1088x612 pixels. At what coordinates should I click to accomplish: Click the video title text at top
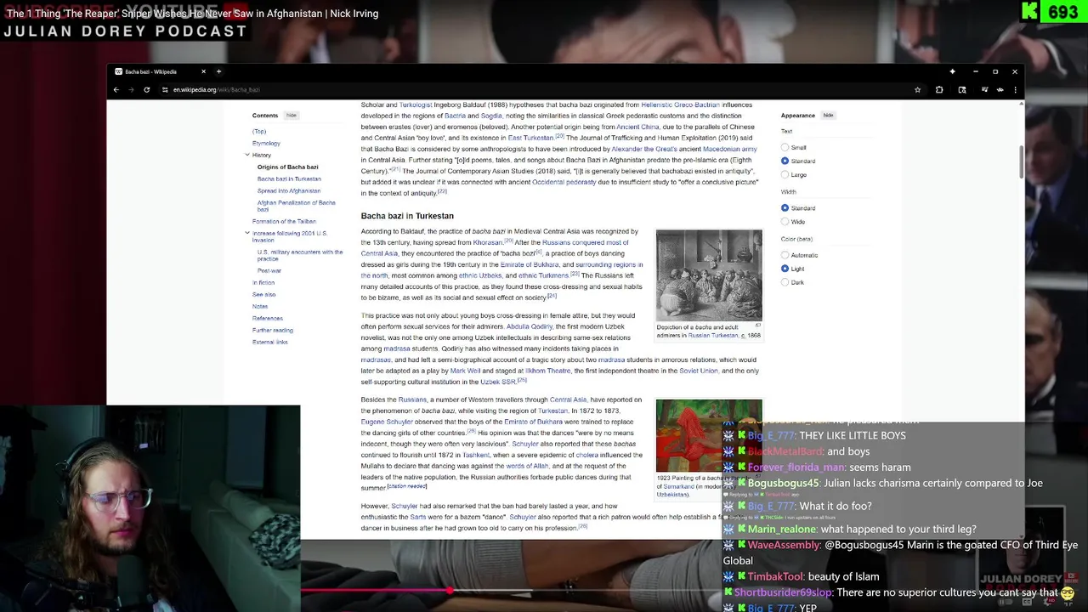point(192,14)
